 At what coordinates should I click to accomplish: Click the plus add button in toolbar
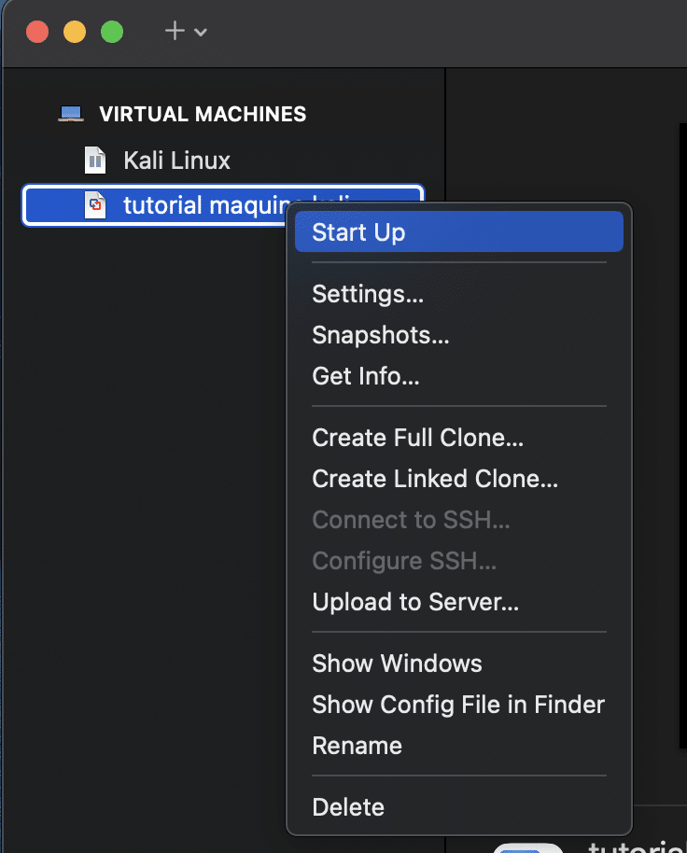click(x=175, y=31)
